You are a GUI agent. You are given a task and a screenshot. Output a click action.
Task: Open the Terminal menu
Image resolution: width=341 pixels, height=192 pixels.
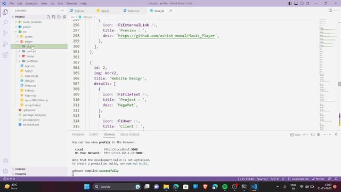[x=71, y=4]
